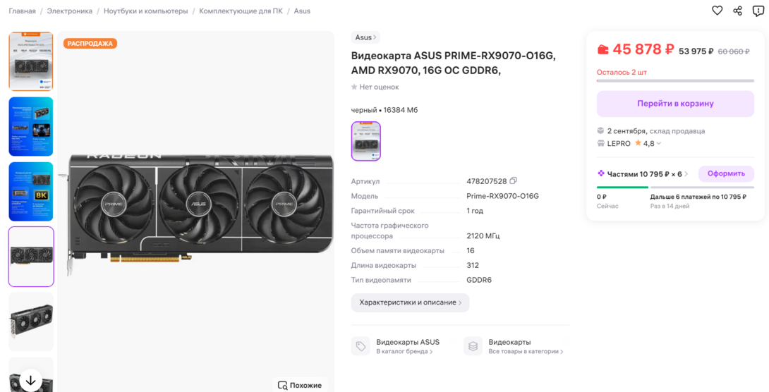769x392 pixels.
Task: Select the black 16384 Мб color variant
Action: pyautogui.click(x=365, y=141)
